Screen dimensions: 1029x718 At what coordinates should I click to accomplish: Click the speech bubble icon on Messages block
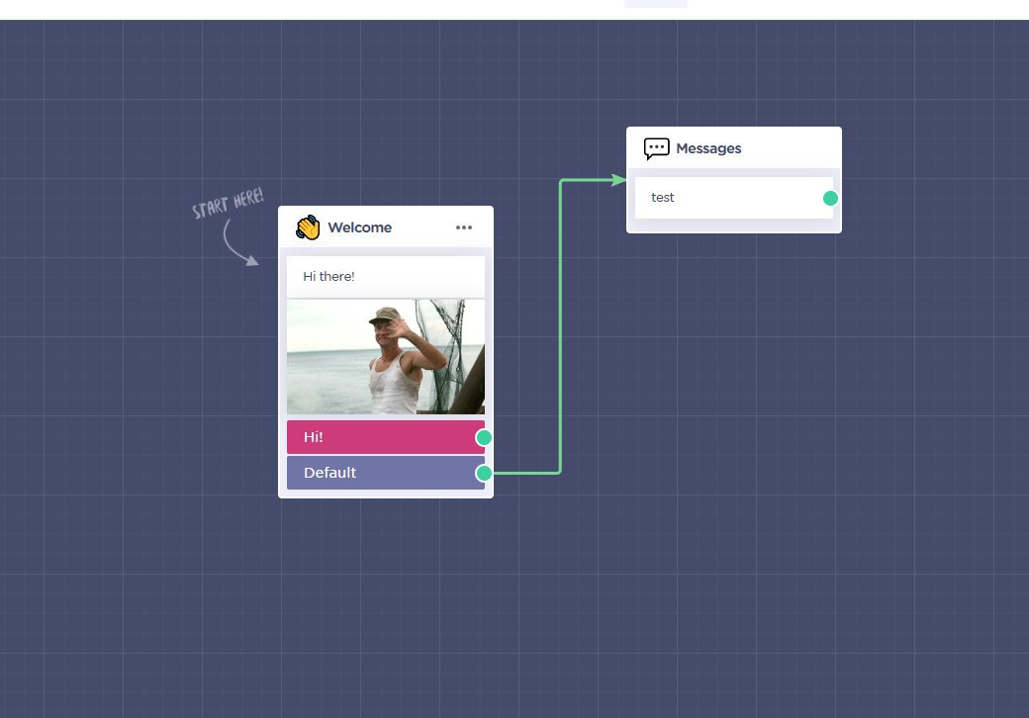[656, 149]
